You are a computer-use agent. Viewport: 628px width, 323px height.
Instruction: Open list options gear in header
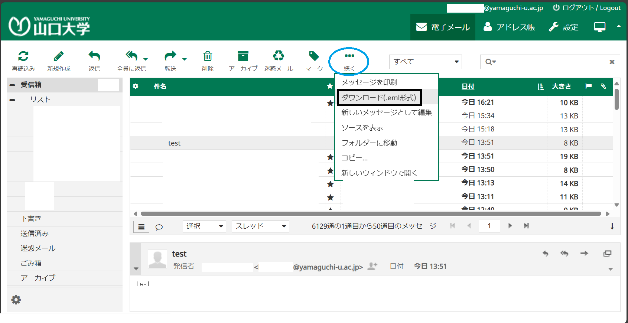[x=136, y=86]
